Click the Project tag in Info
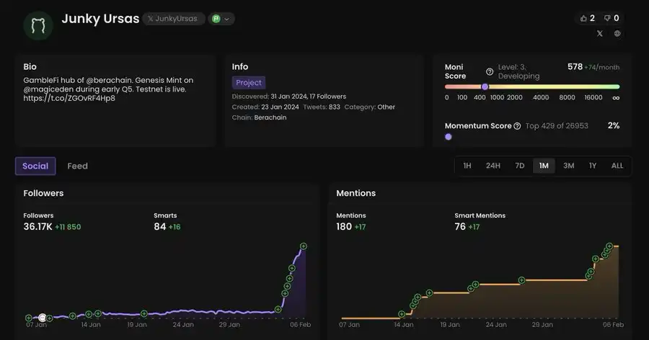The image size is (649, 340). tap(248, 83)
